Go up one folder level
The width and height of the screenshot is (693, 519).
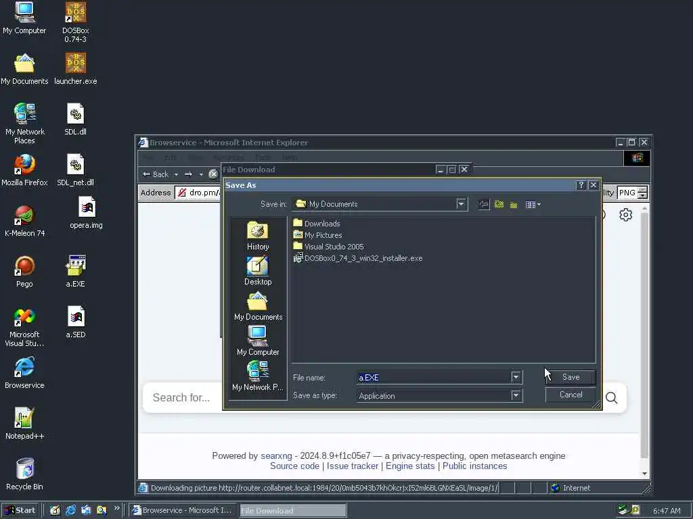499,204
